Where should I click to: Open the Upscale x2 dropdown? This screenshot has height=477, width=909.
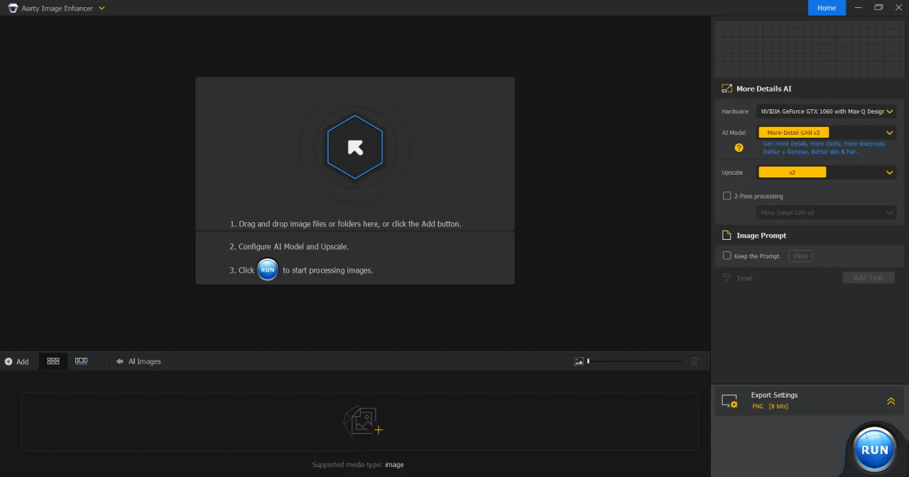pos(826,172)
